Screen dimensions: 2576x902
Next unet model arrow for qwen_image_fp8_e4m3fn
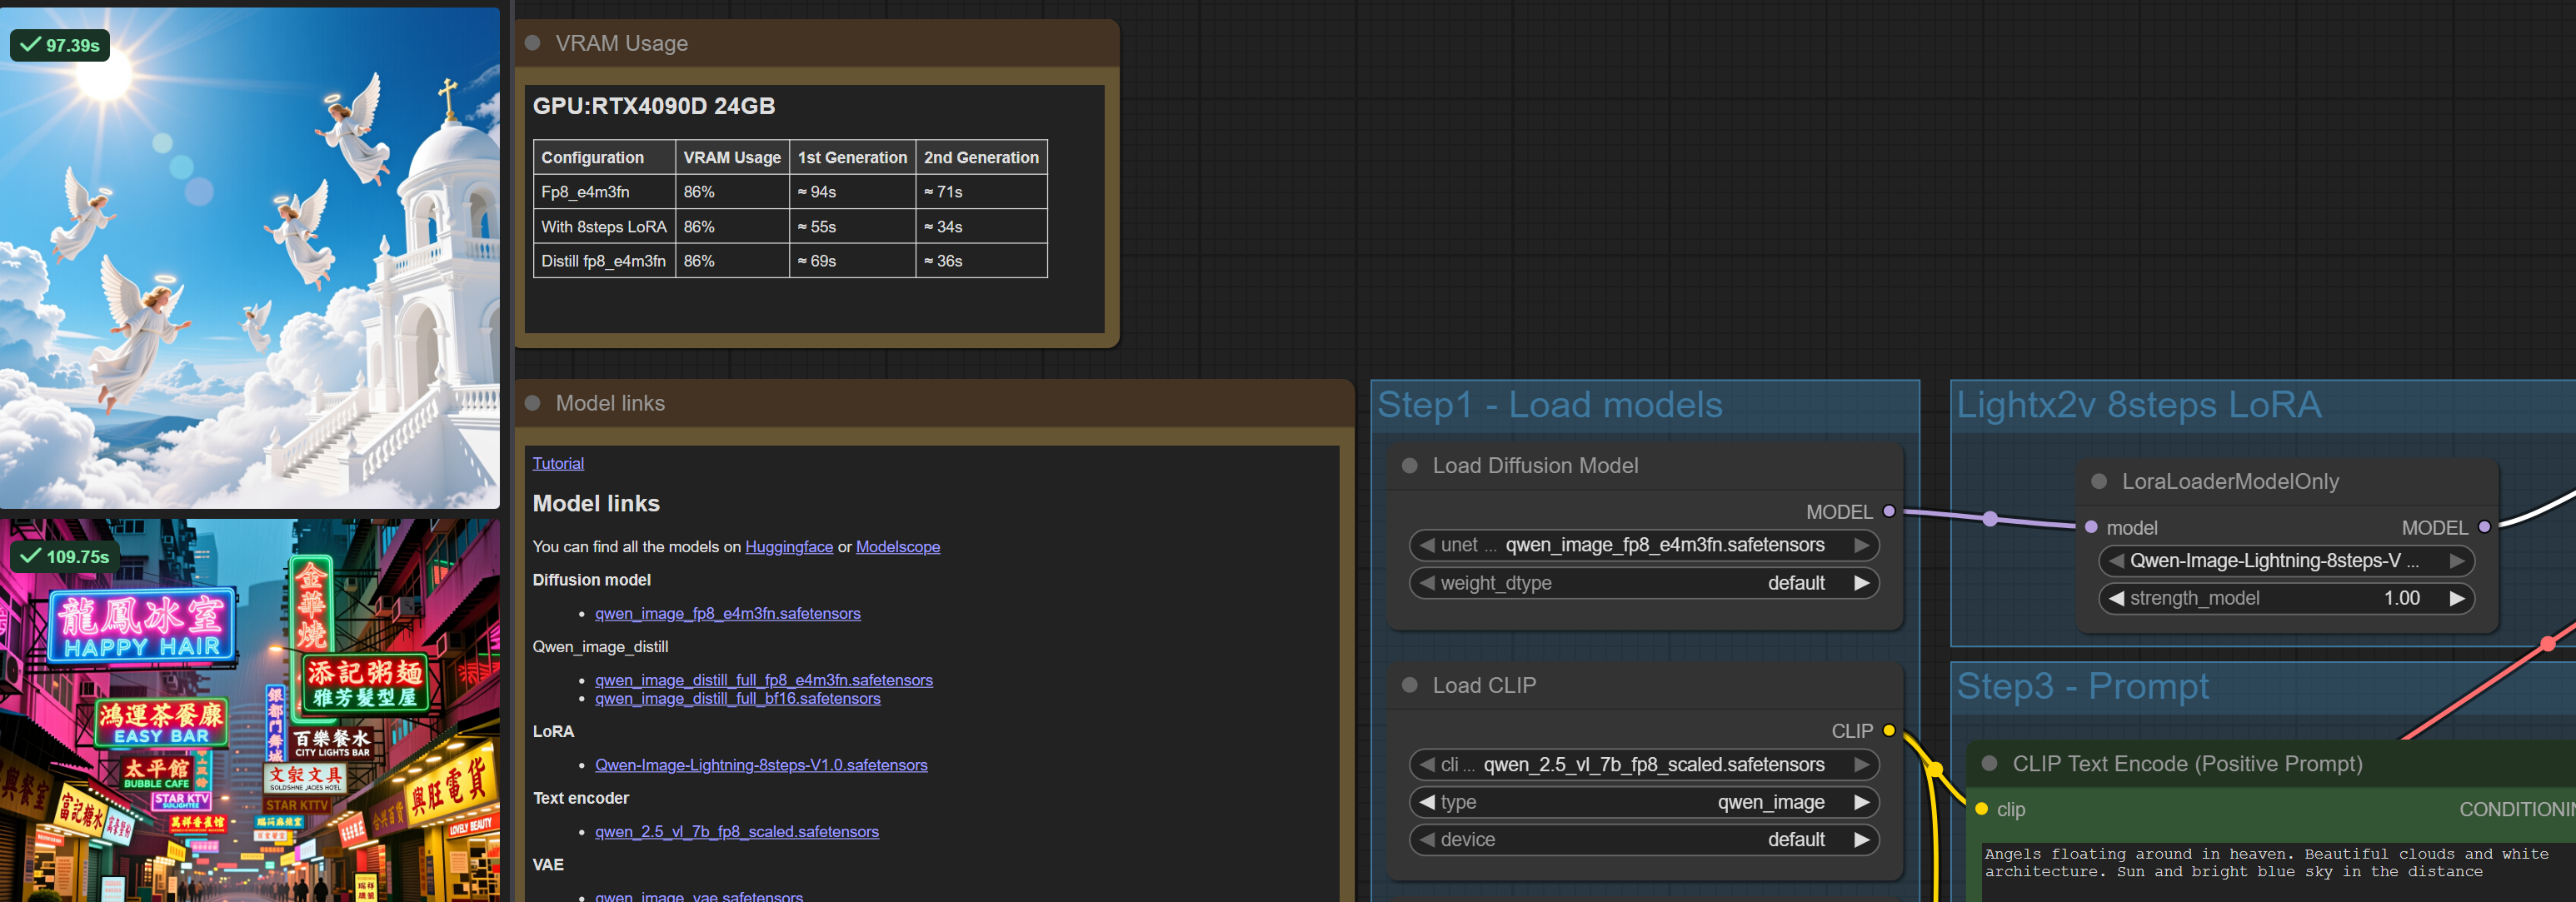pyautogui.click(x=1861, y=545)
